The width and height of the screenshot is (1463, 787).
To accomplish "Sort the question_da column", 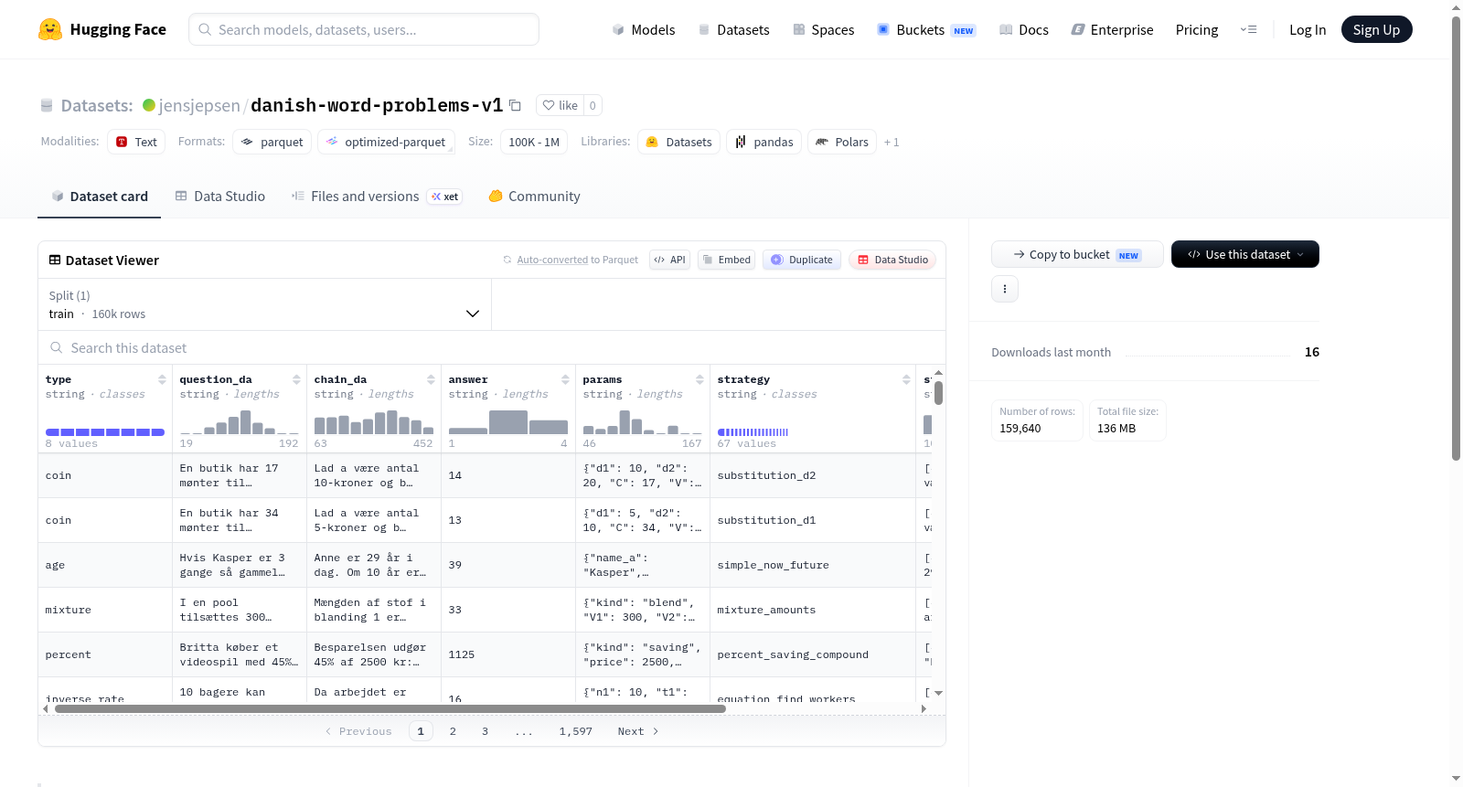I will (296, 379).
